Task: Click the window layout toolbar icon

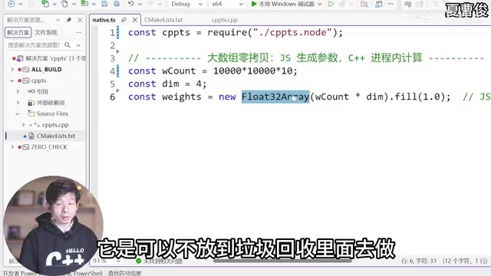Action: pyautogui.click(x=378, y=4)
